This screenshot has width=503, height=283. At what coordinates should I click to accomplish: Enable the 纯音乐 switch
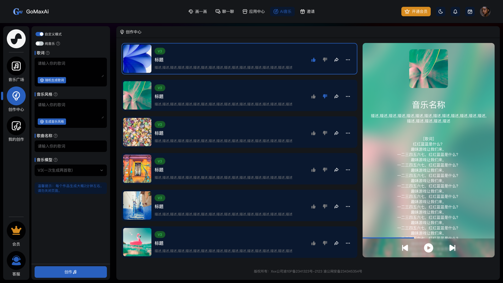(40, 43)
